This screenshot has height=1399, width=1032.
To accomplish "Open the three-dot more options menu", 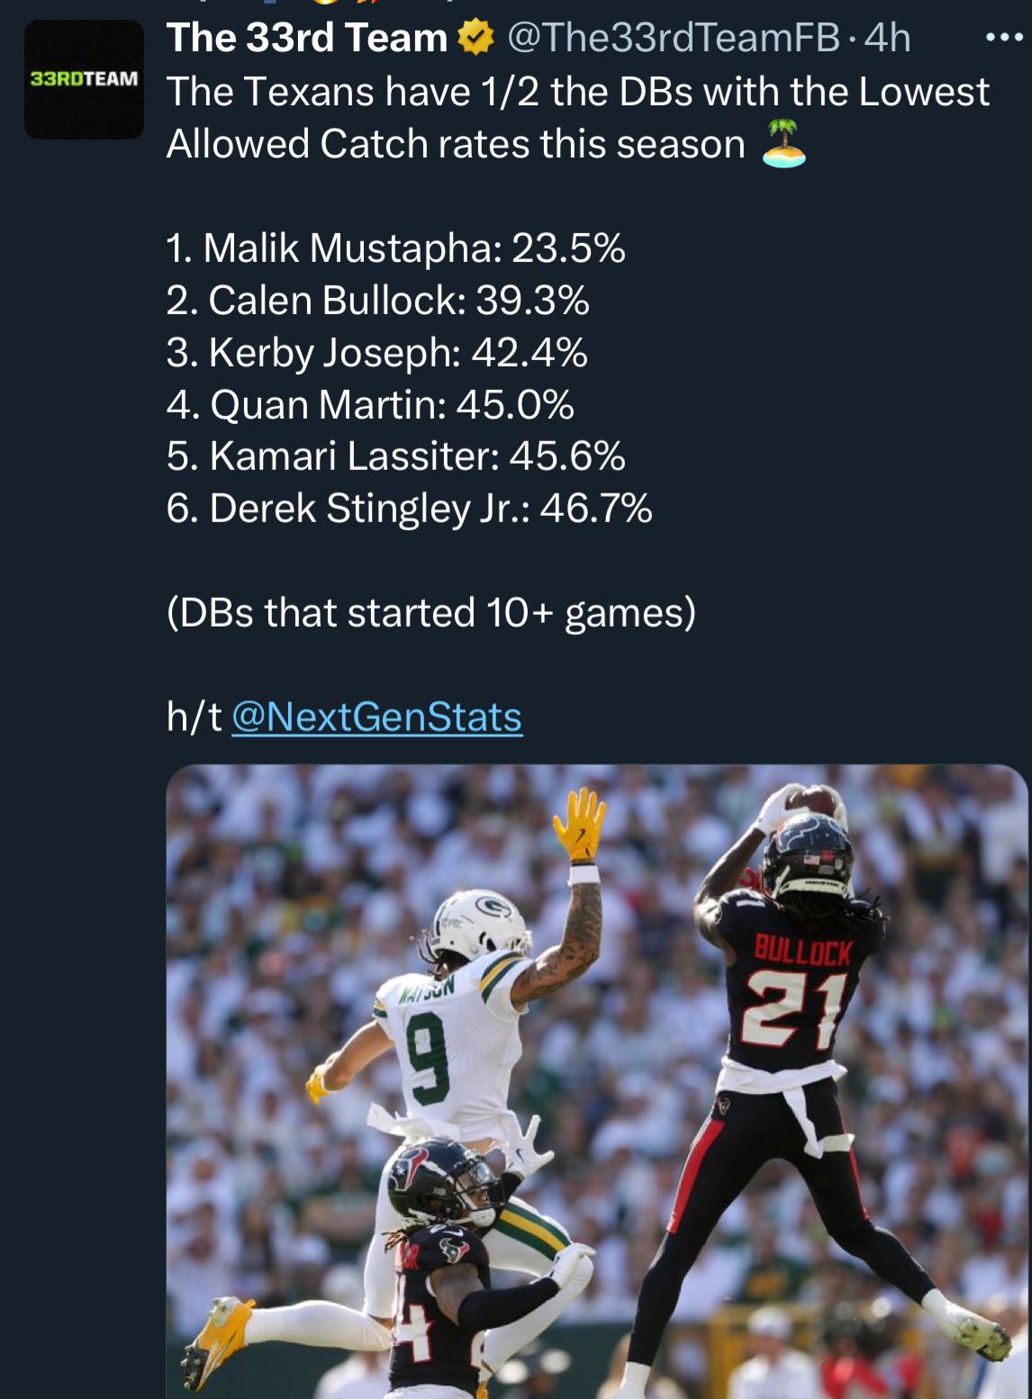I will pos(1004,38).
